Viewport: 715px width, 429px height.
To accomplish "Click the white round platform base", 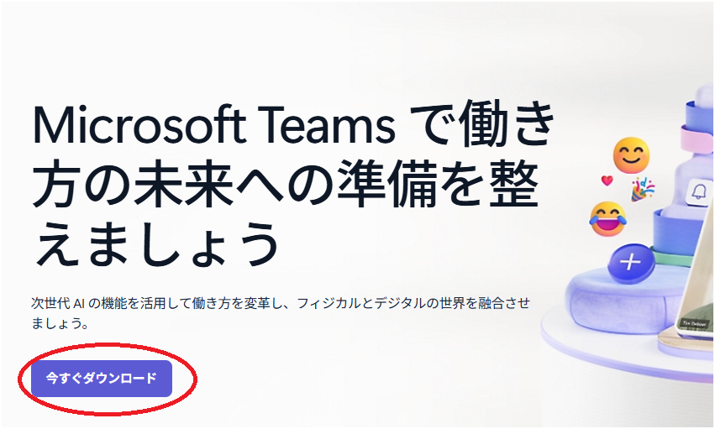I will (628, 350).
